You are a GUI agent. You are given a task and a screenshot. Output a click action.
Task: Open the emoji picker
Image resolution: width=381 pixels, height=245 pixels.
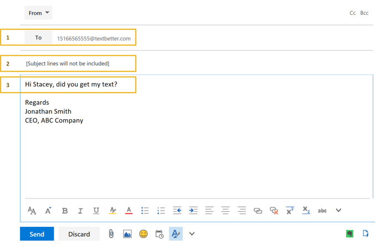pyautogui.click(x=143, y=234)
